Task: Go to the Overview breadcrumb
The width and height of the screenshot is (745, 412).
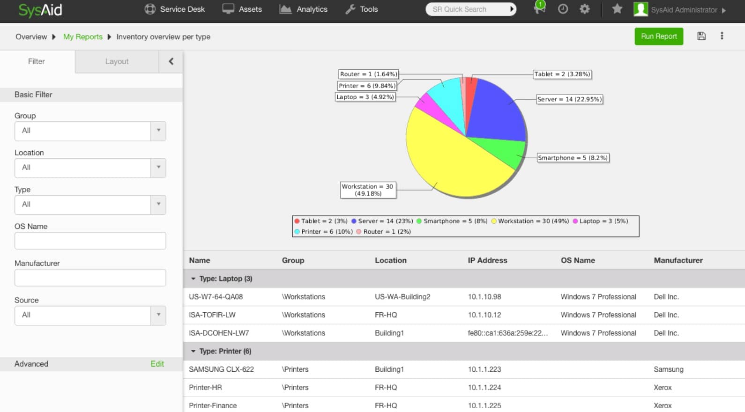Action: pos(31,37)
